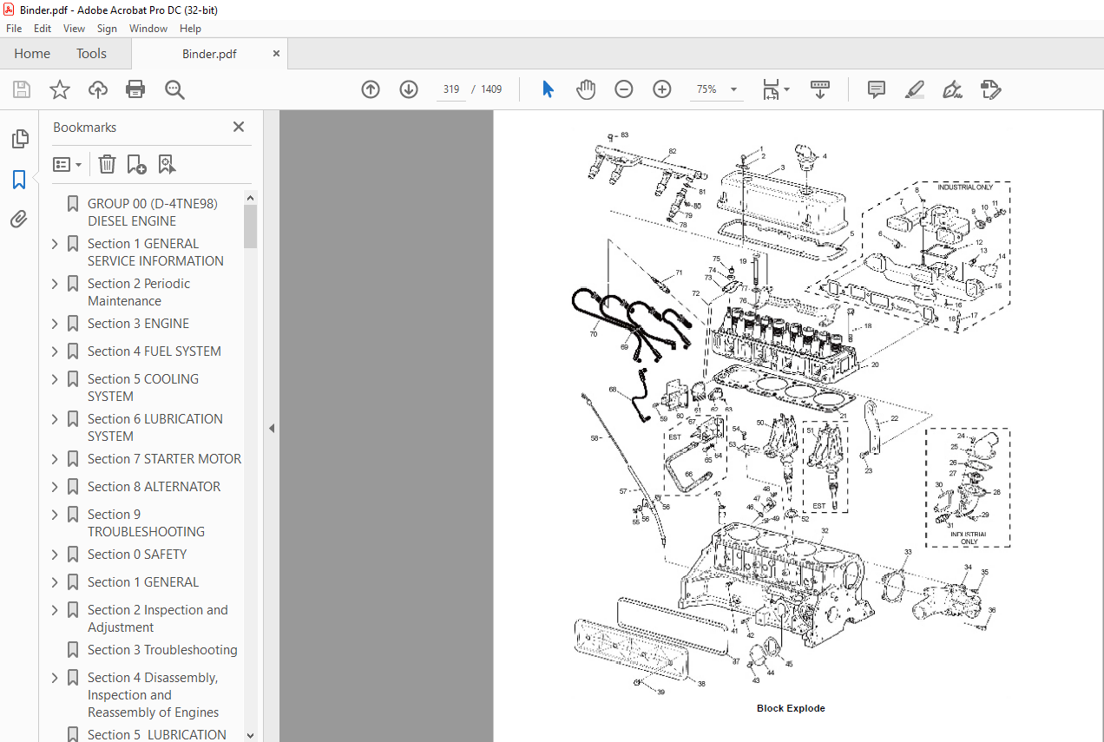Viewport: 1104px width, 742px height.
Task: Open the Section 2 Inspection and Adjustment bookmark
Action: [158, 619]
